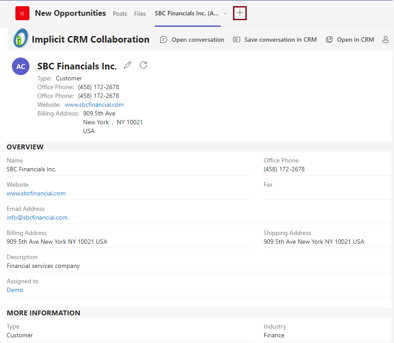This screenshot has height=343, width=394.
Task: Open the Demo assigned user link
Action: tap(15, 290)
